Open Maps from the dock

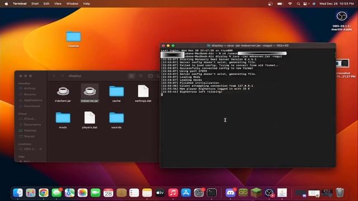tap(69, 193)
